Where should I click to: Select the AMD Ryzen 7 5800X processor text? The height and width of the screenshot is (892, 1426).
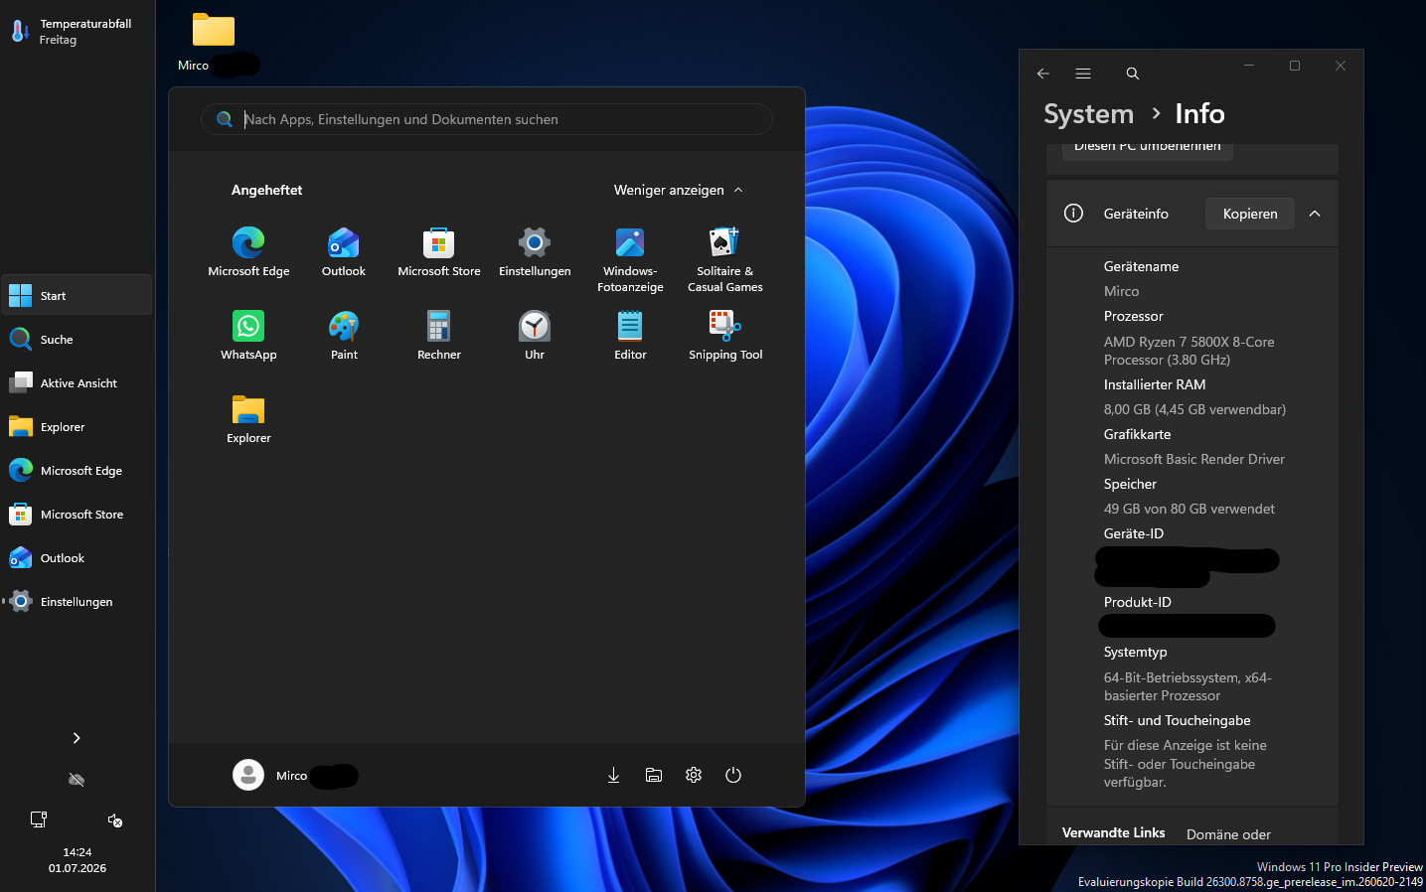point(1188,351)
